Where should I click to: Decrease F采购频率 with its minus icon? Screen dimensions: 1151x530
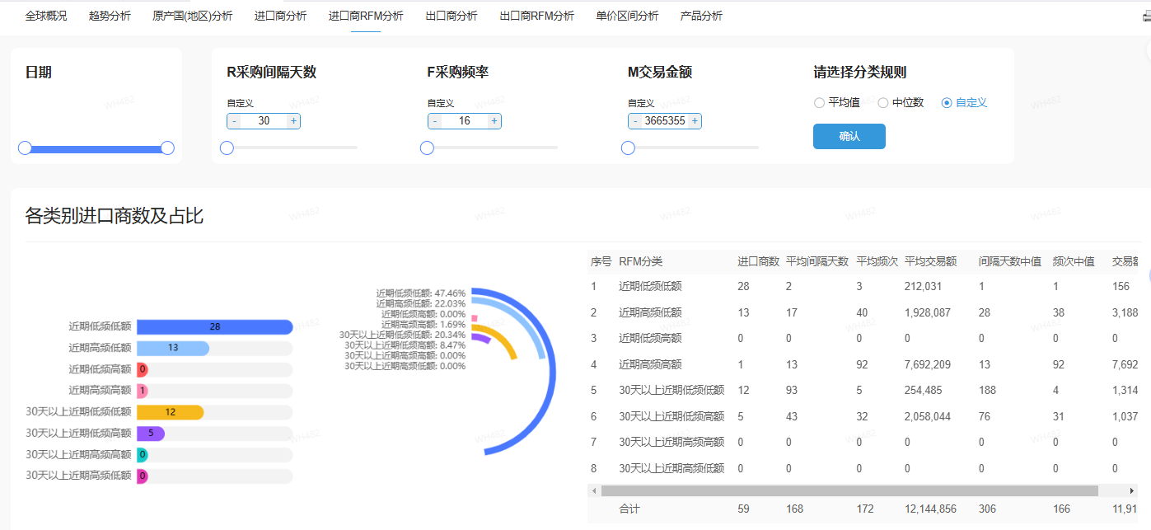(x=434, y=121)
